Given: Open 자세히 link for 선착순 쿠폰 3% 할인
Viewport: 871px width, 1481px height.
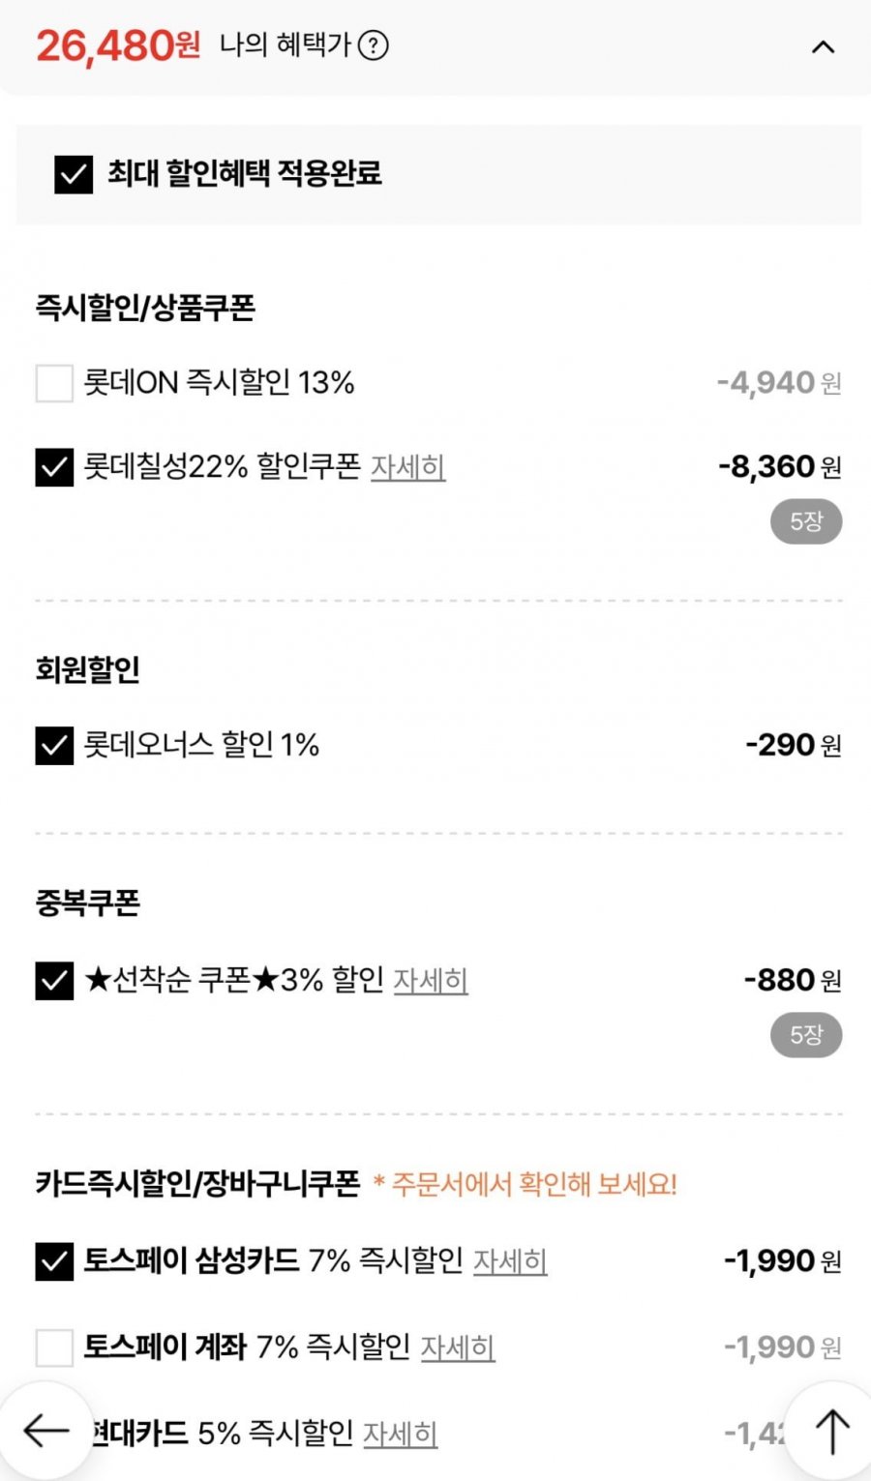Looking at the screenshot, I should [x=430, y=980].
